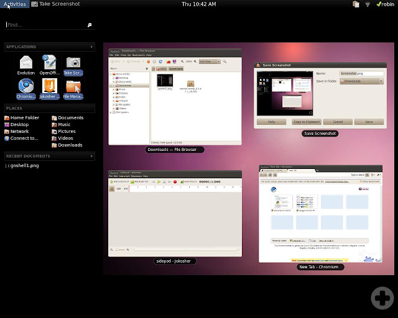
Task: Click the zoom slider in Jokosher window
Action: 119,250
